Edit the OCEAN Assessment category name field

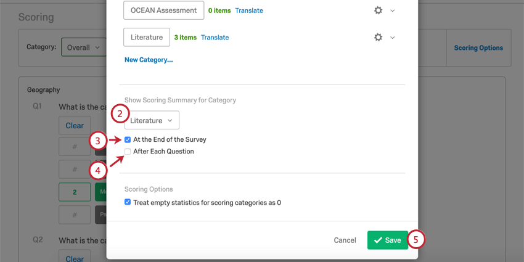(x=163, y=10)
